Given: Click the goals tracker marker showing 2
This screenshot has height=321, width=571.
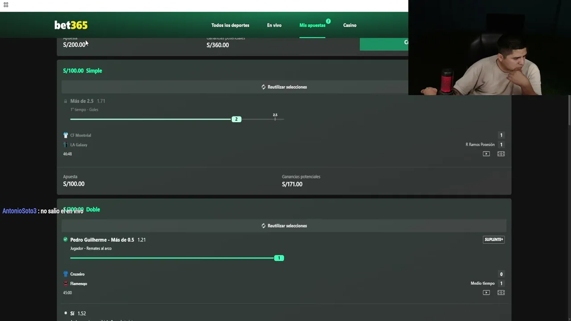Looking at the screenshot, I should click(x=236, y=119).
